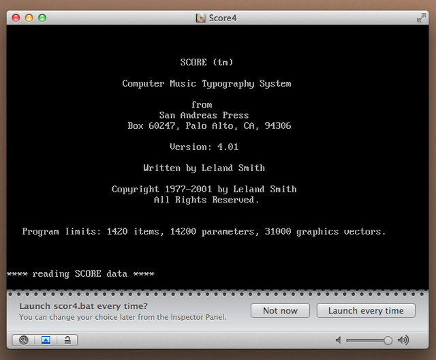Minimize the window with yellow button
This screenshot has width=436, height=360.
[x=29, y=18]
